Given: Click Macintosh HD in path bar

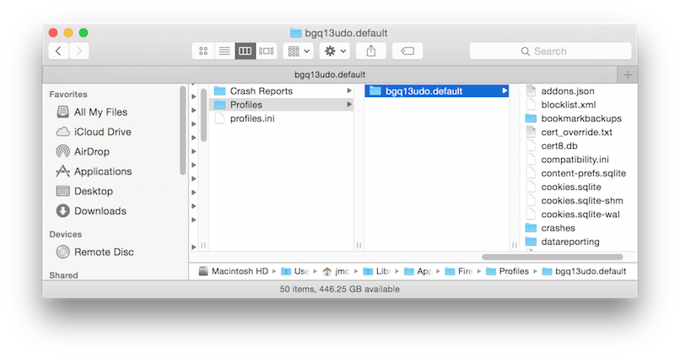Looking at the screenshot, I should click(x=234, y=271).
